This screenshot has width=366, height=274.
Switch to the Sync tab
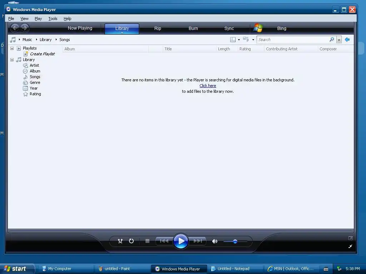point(229,29)
